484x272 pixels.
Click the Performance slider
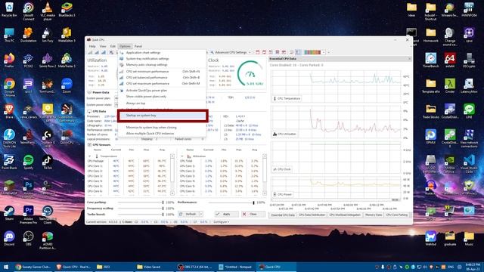point(231,202)
